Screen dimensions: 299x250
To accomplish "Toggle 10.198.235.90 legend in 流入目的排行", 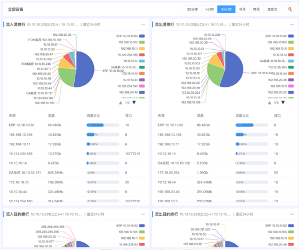I will click(x=132, y=244).
